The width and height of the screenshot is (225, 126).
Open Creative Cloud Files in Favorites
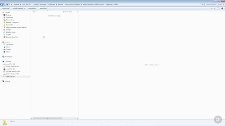12,37
